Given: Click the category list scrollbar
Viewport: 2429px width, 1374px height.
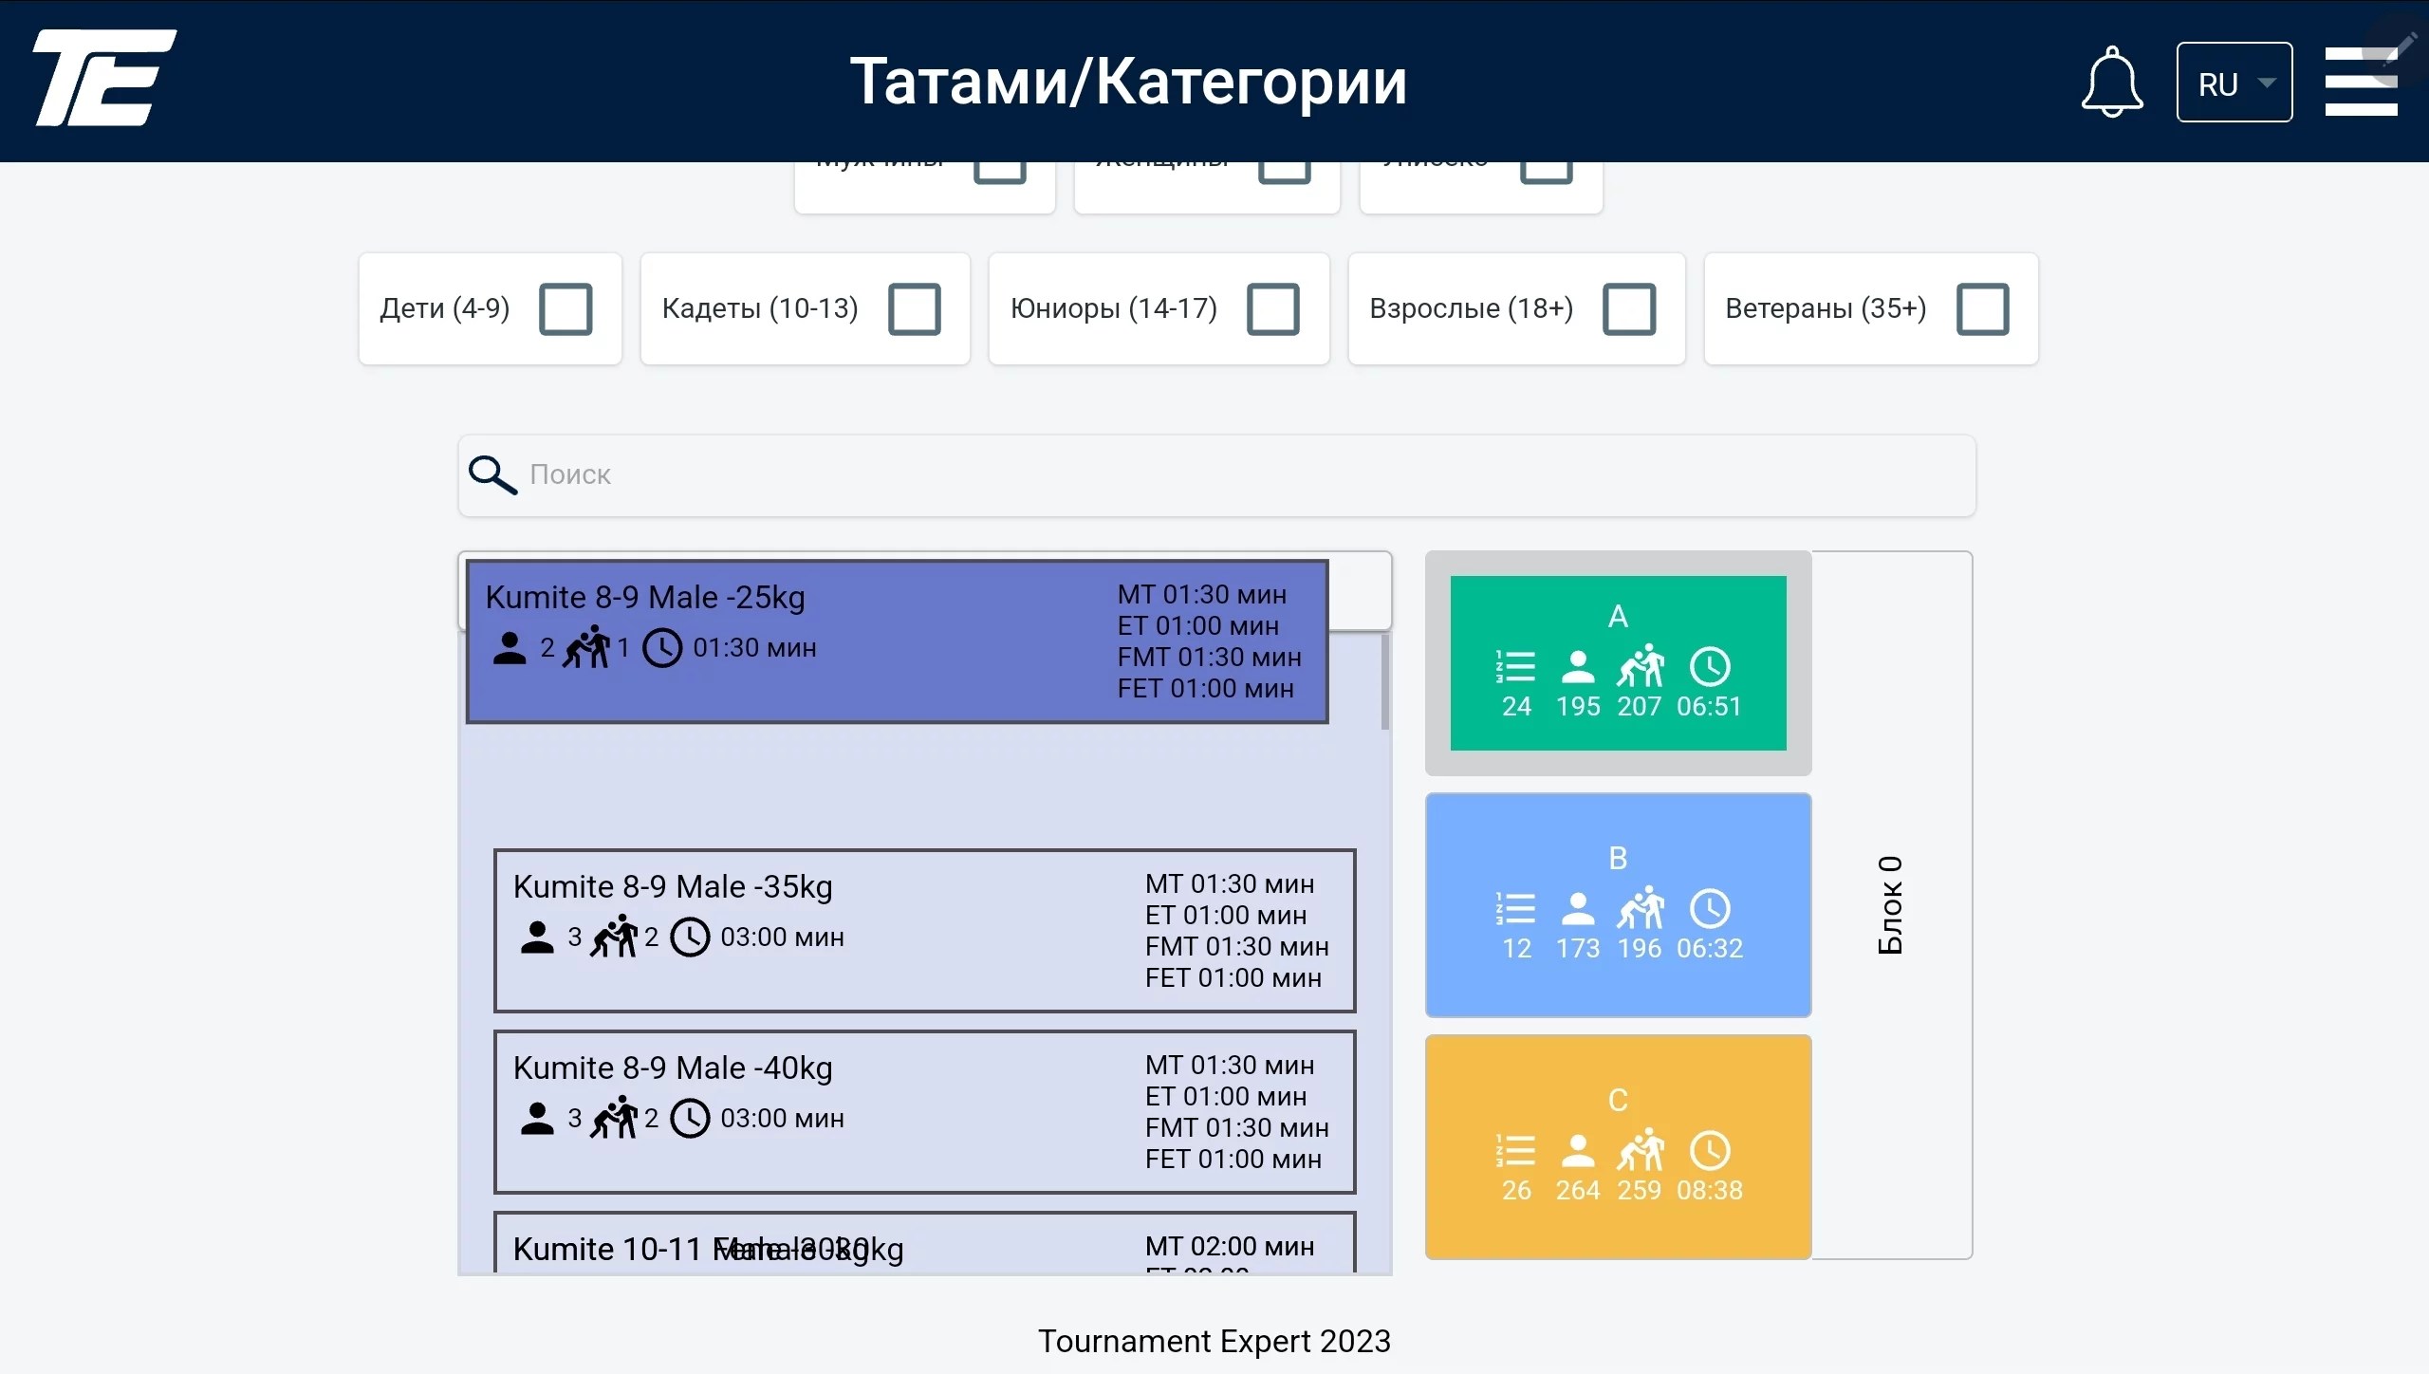Looking at the screenshot, I should 1384,681.
